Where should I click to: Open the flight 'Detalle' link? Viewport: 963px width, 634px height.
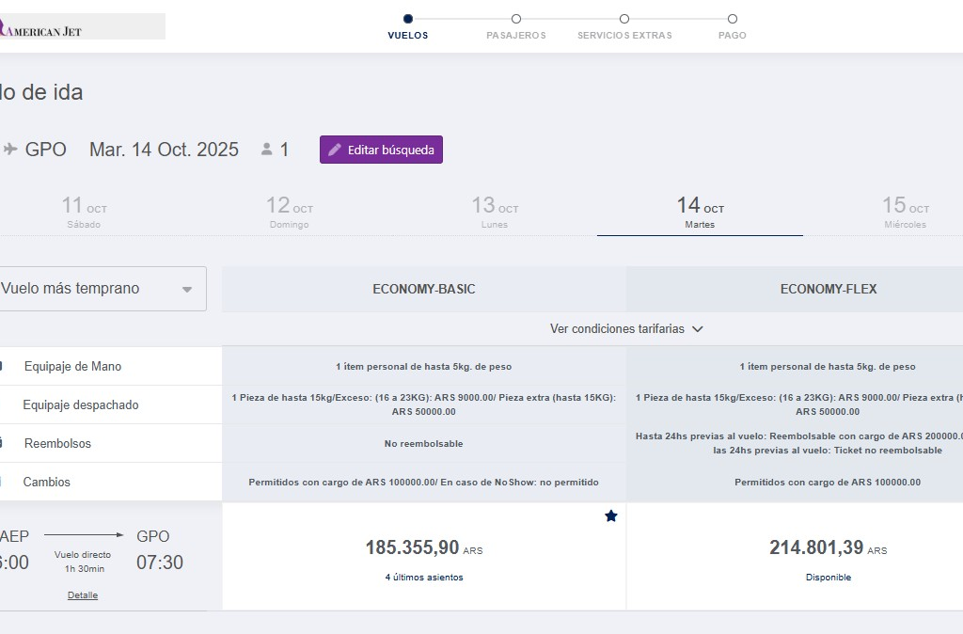click(x=83, y=595)
